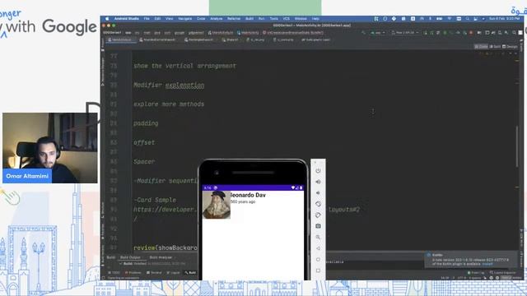
Task: Open the Code menu
Action: (x=201, y=19)
